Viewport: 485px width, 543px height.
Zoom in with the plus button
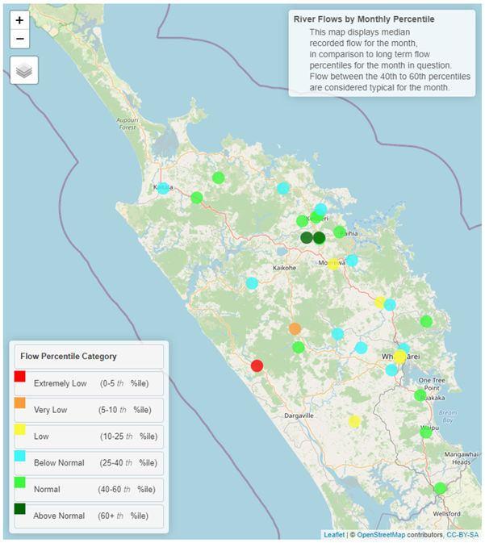pyautogui.click(x=19, y=20)
